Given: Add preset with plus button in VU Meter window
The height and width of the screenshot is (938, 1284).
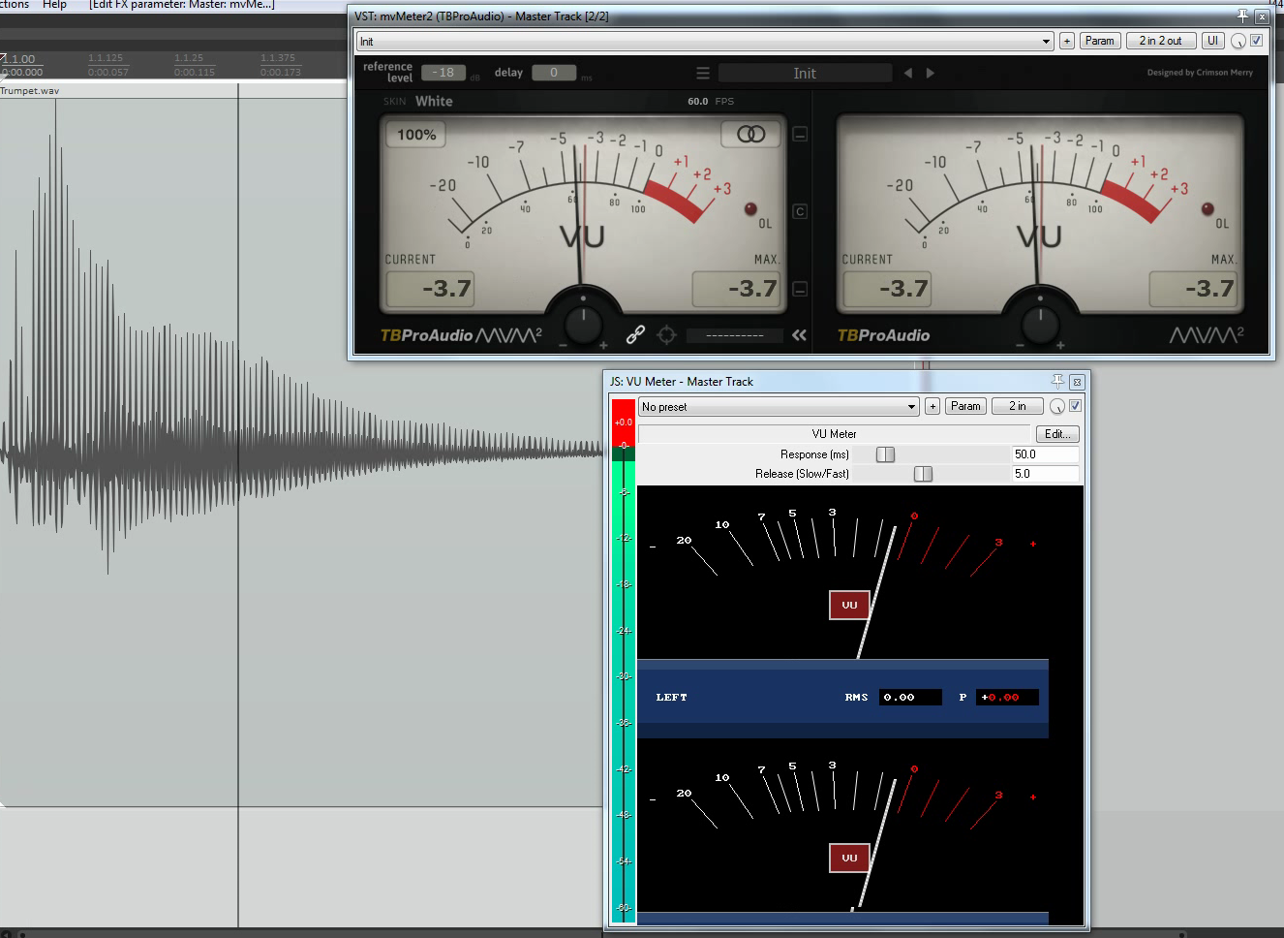Looking at the screenshot, I should pos(932,406).
